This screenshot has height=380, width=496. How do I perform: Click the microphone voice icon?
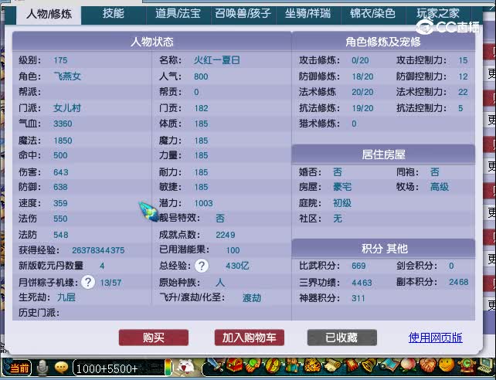[x=42, y=368]
